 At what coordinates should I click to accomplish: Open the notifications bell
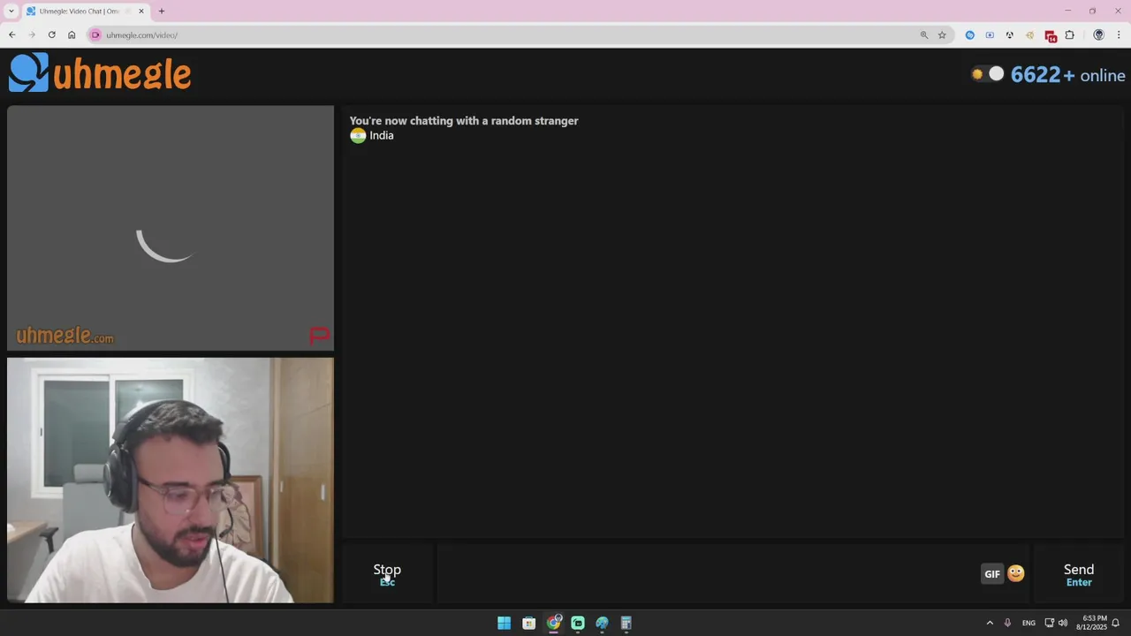click(1115, 623)
